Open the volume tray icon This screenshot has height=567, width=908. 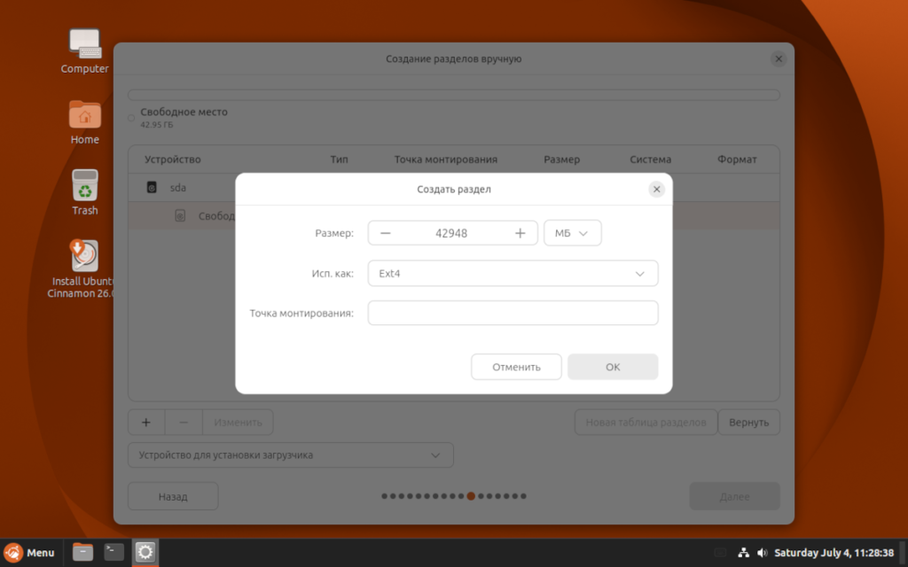(x=762, y=553)
